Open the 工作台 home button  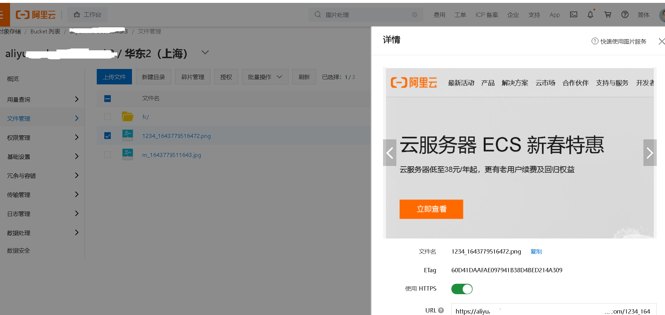coord(87,15)
